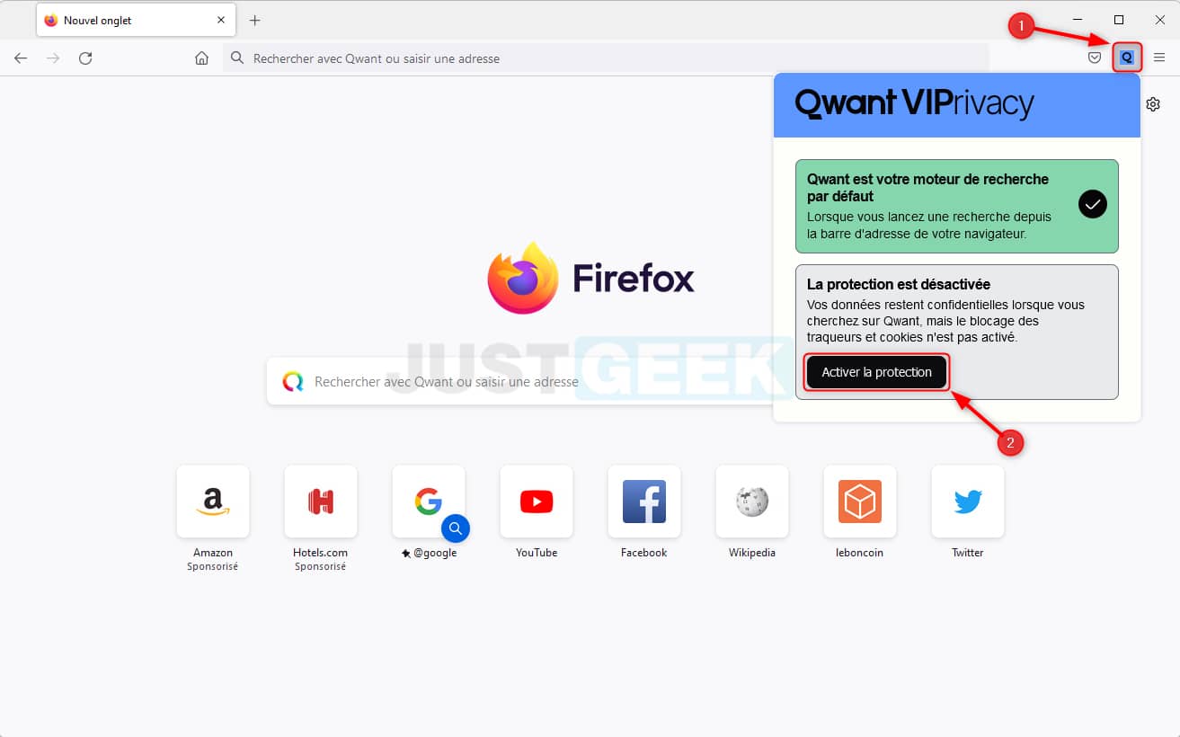1180x737 pixels.
Task: Open the Wikipedia shortcut tile
Action: tap(752, 512)
